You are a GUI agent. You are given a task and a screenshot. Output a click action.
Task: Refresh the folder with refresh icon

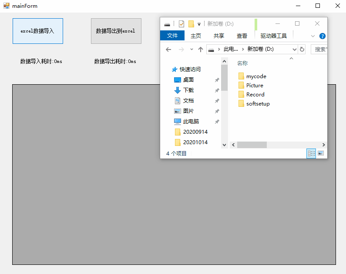302,50
